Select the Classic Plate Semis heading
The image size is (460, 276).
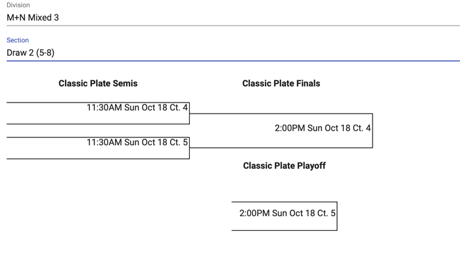point(98,83)
